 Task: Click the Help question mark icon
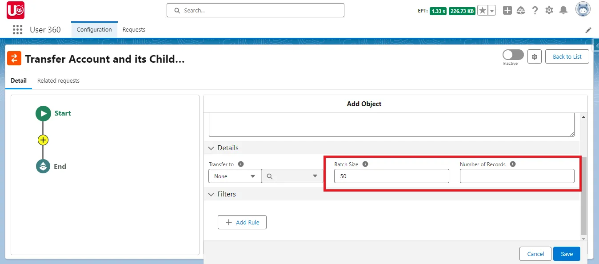(535, 10)
